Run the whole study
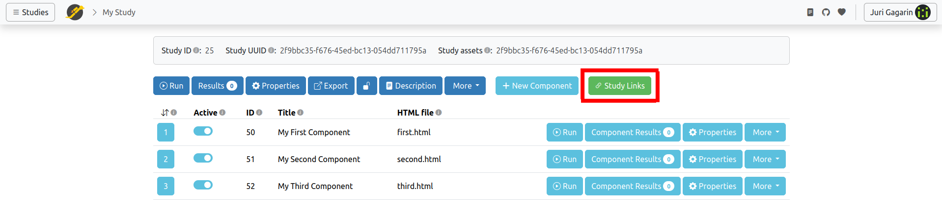The height and width of the screenshot is (213, 942). 171,86
